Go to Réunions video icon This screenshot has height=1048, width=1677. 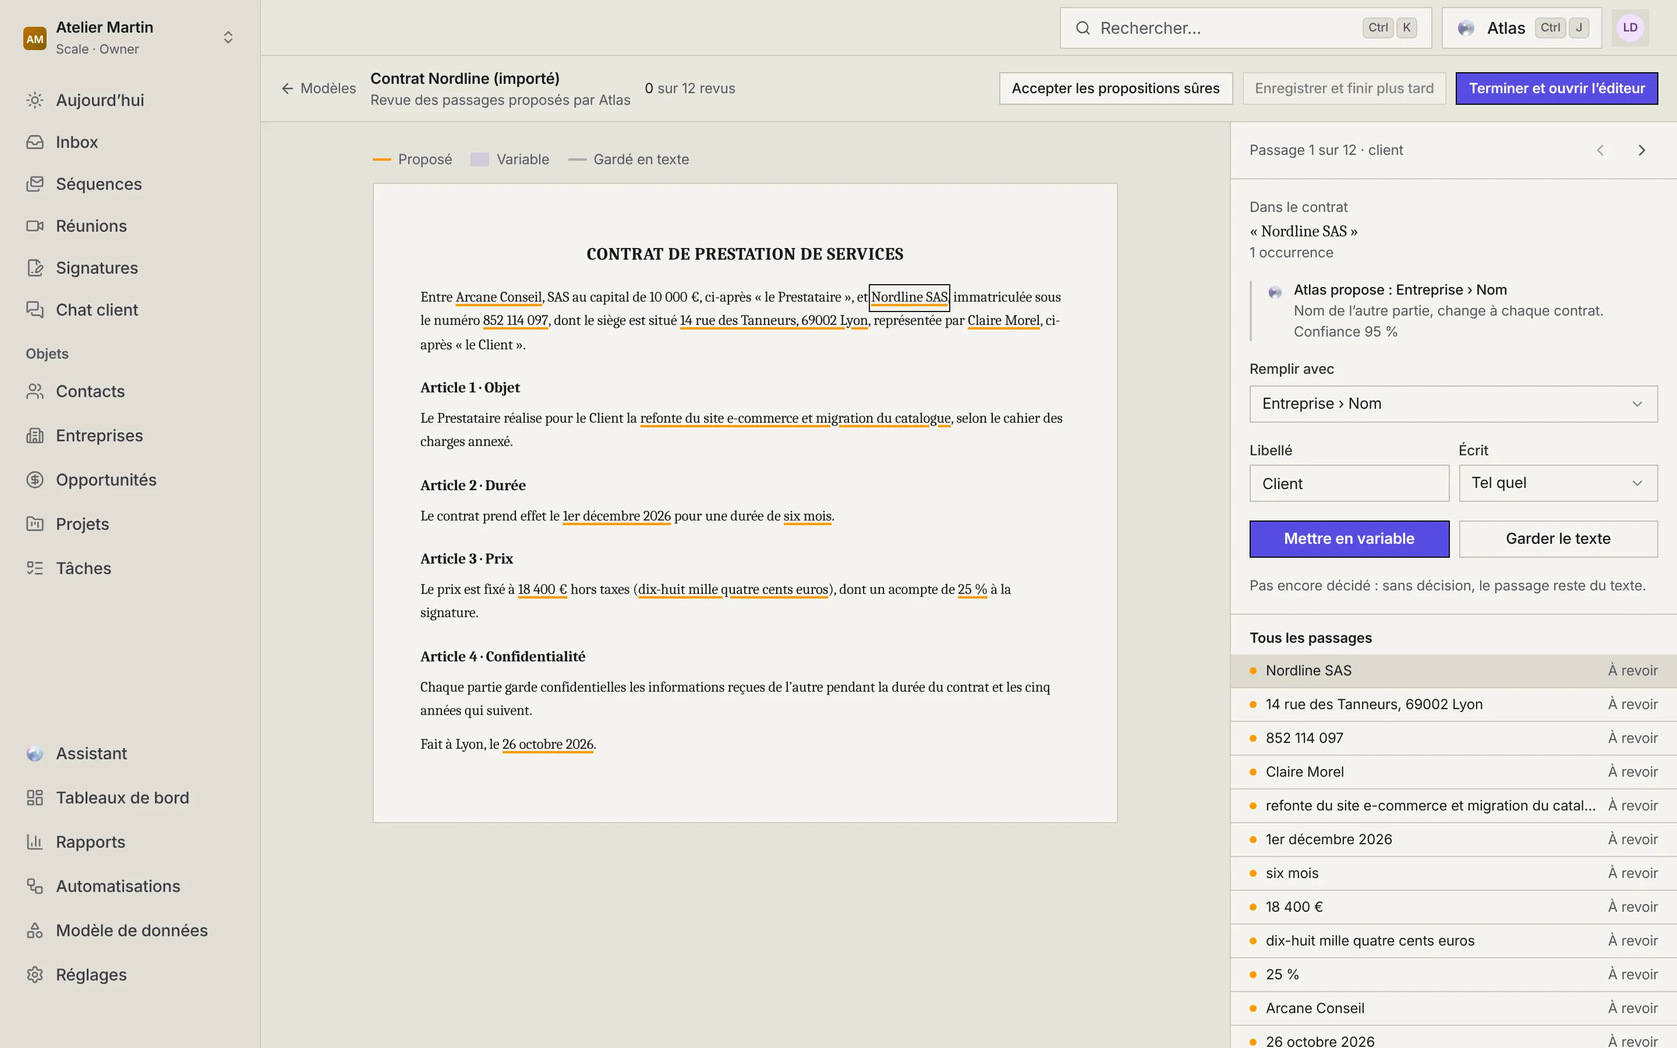click(35, 226)
